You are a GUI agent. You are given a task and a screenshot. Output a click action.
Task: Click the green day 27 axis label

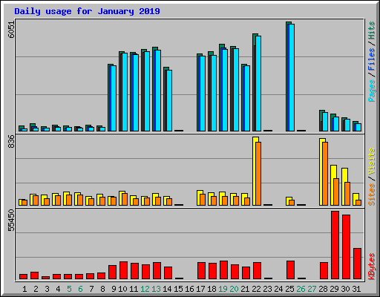312,289
